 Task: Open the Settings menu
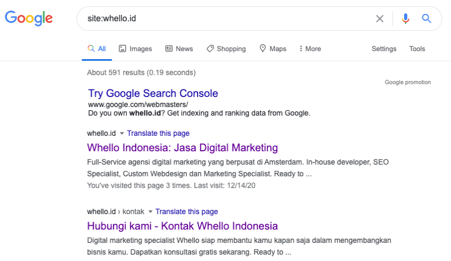(384, 48)
